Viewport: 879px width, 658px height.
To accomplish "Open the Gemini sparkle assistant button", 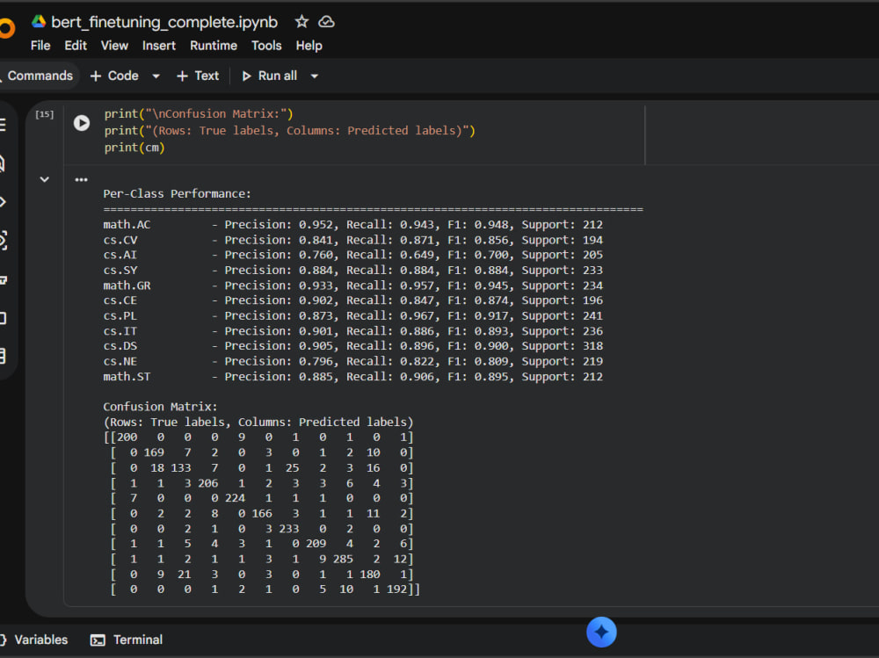I will click(x=601, y=633).
